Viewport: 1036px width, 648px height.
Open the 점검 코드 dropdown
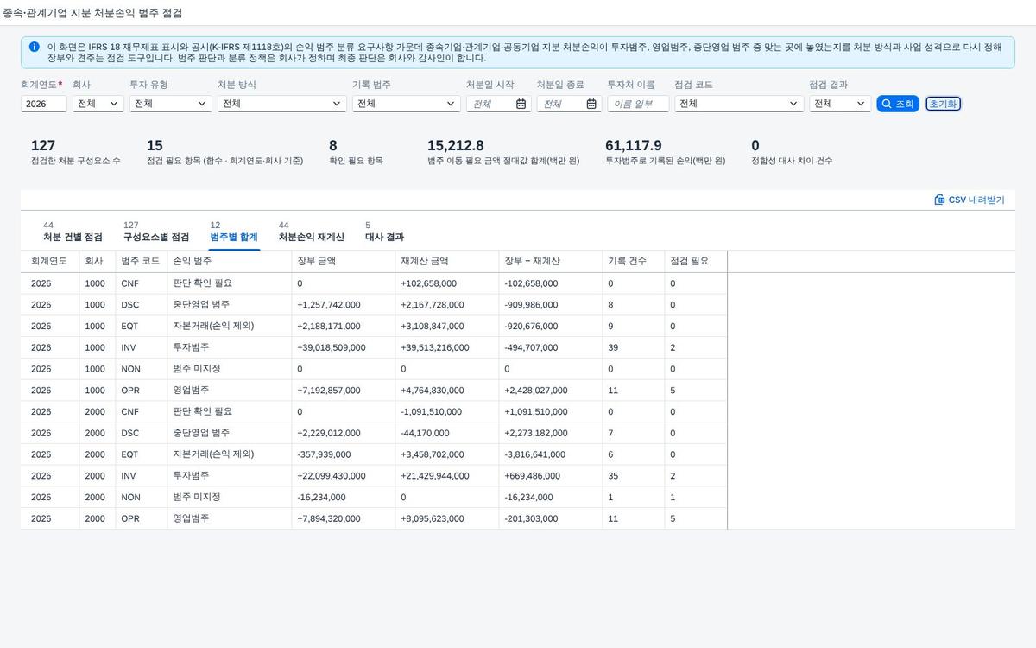tap(739, 104)
